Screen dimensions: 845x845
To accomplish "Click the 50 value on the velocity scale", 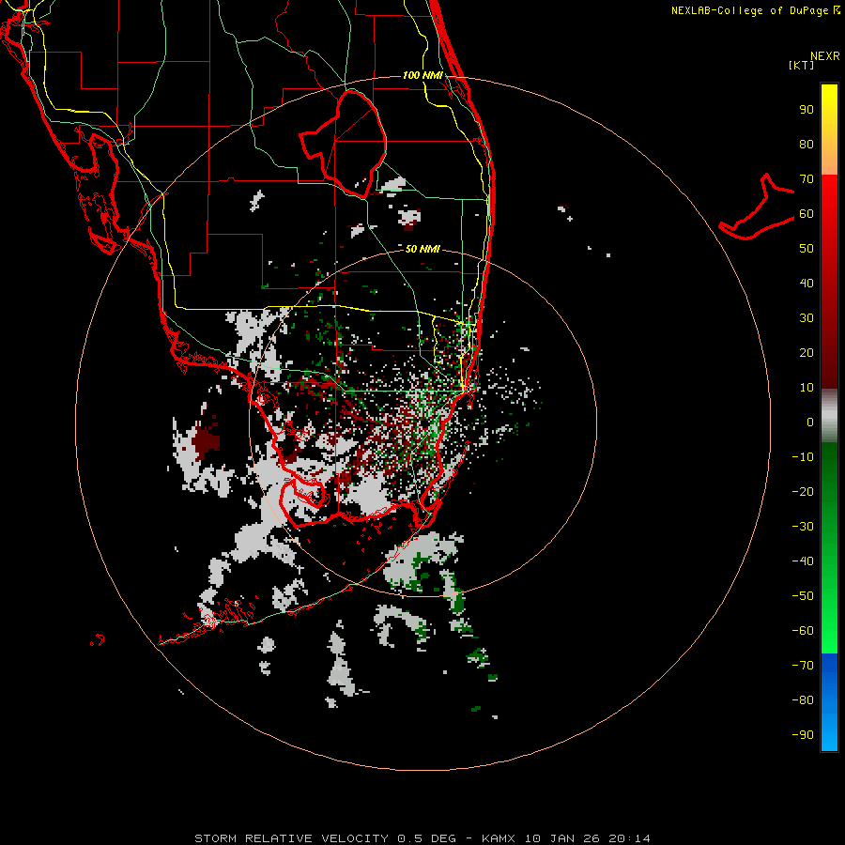I will (x=807, y=249).
